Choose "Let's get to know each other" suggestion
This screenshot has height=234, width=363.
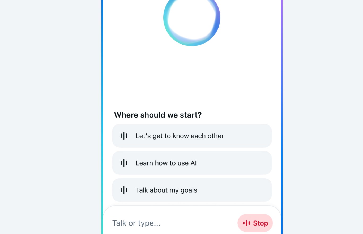click(180, 136)
